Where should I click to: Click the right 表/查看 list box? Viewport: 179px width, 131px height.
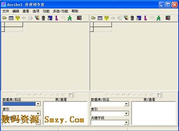pos(154,113)
